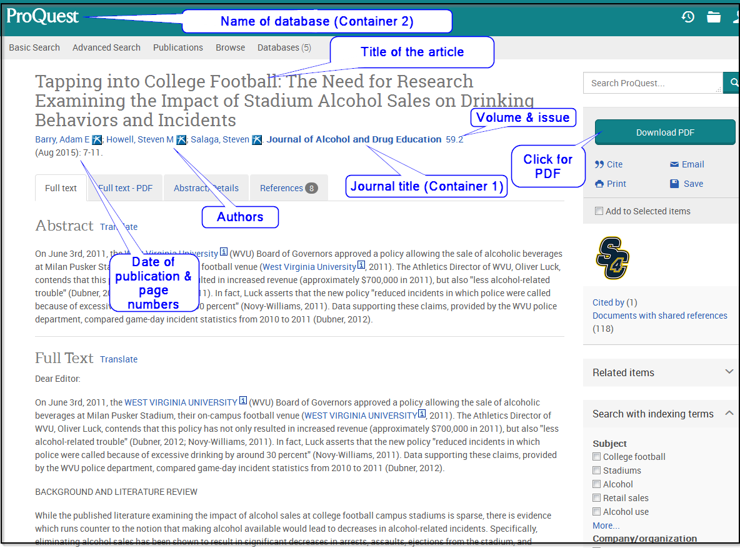Click the Save disk icon
The height and width of the screenshot is (548, 740).
674,184
